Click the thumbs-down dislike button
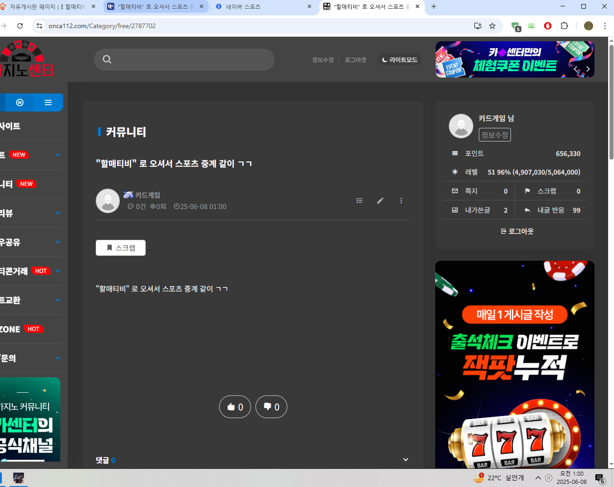 (271, 407)
